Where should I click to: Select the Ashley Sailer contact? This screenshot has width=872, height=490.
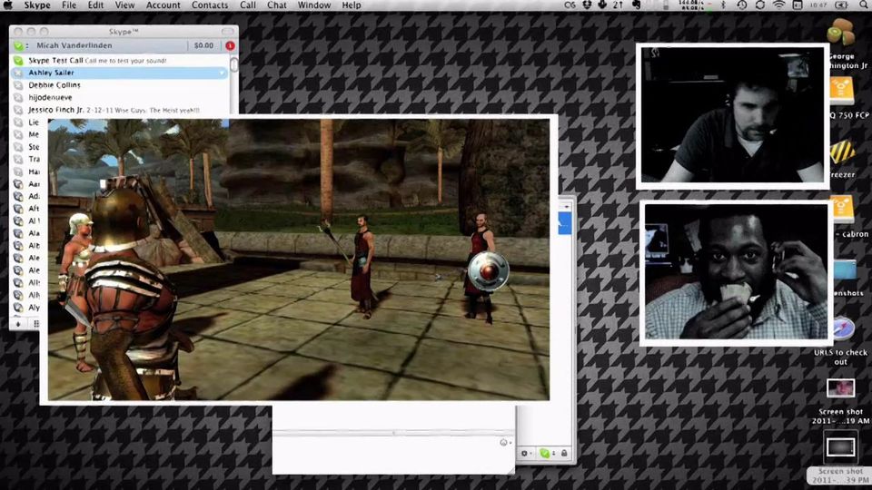coord(120,73)
